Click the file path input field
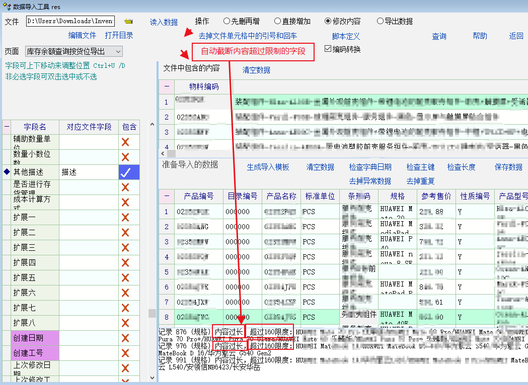 [x=70, y=21]
